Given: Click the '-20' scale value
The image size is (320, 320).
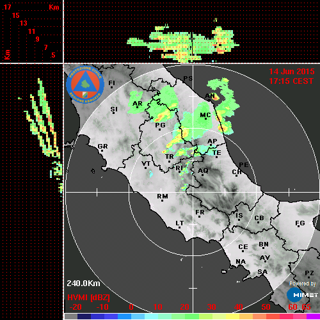Looking at the screenshot, I should (76, 307).
